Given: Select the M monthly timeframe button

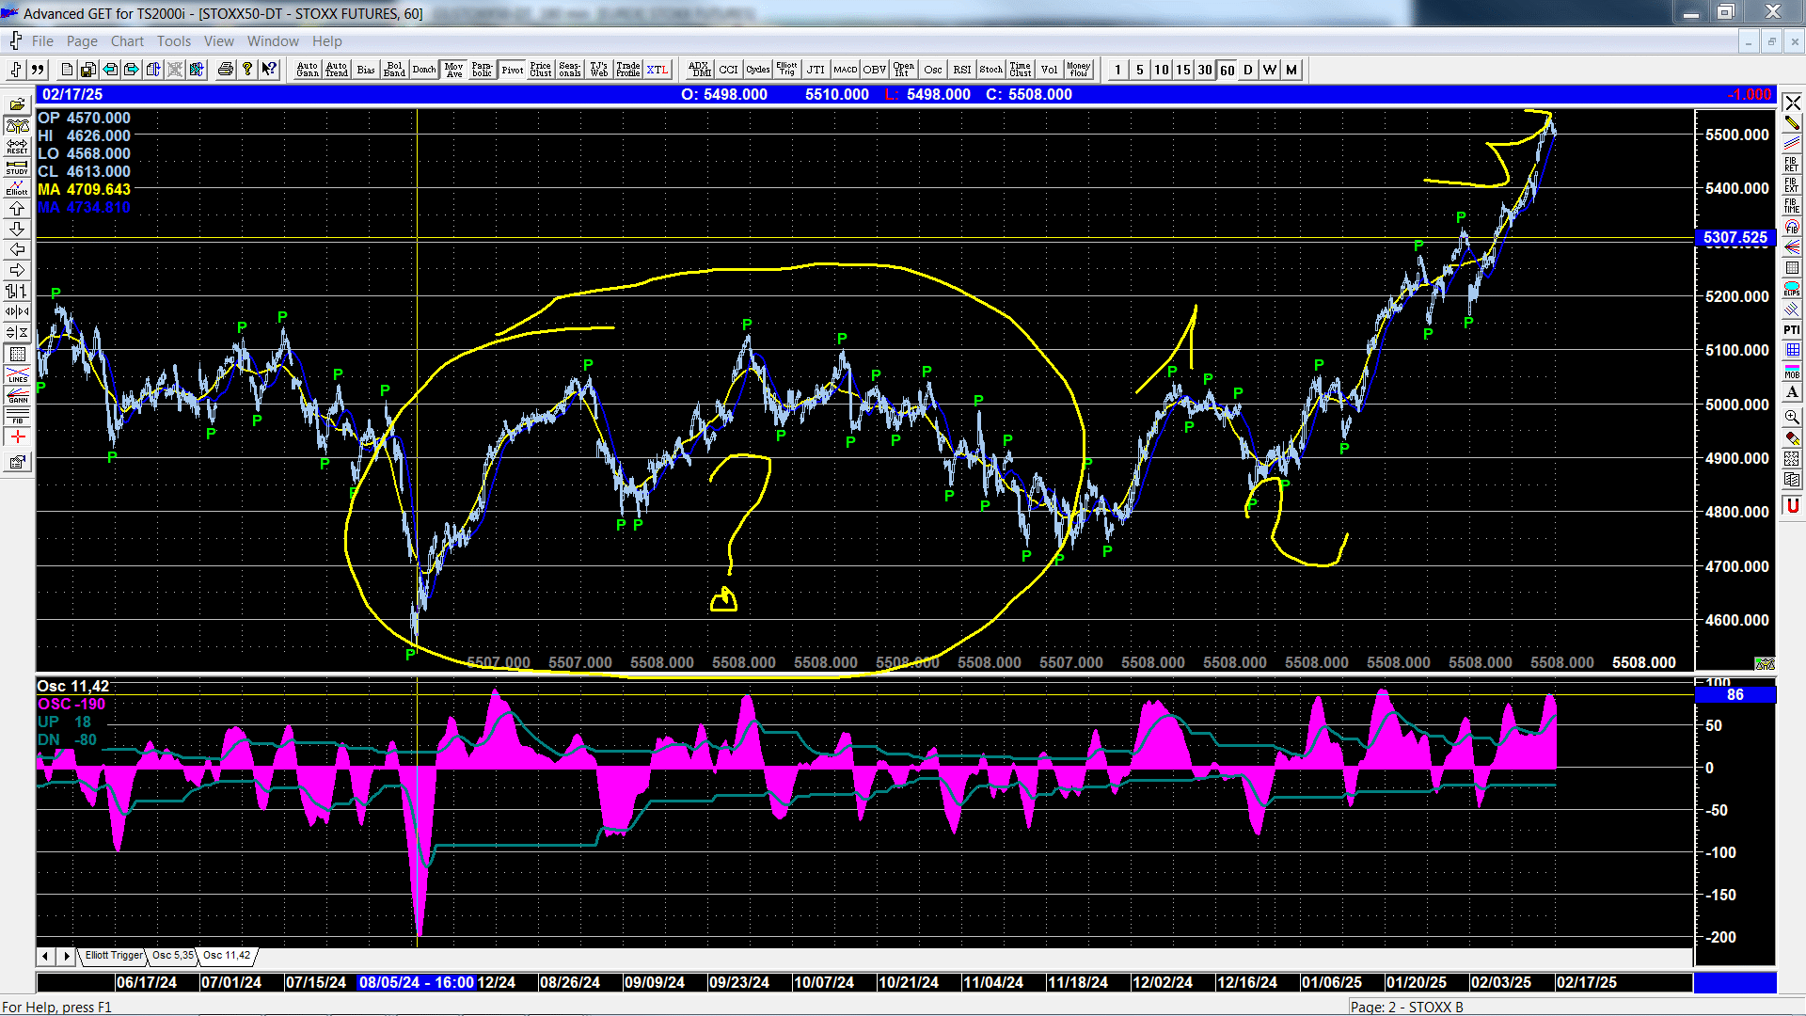Looking at the screenshot, I should (x=1291, y=70).
